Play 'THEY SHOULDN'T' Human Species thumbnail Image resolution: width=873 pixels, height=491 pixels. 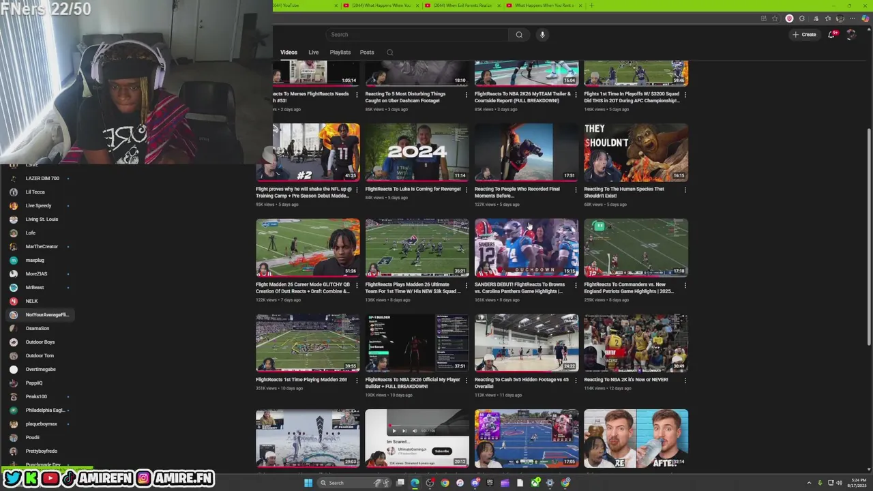(x=636, y=152)
